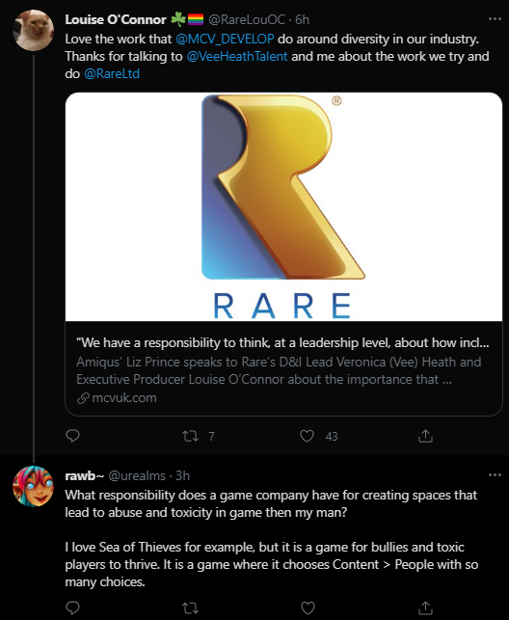Open more options on Louise O'Connor's tweet
This screenshot has width=509, height=620.
click(495, 19)
